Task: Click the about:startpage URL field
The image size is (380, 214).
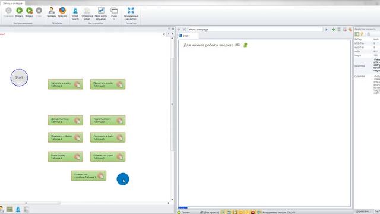Action: click(255, 29)
